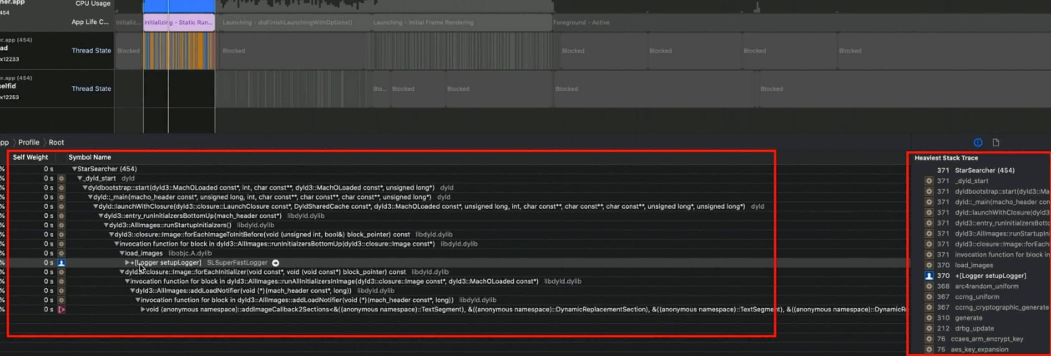1051x356 pixels.
Task: Select Root in the breadcrumb path
Action: pos(56,143)
